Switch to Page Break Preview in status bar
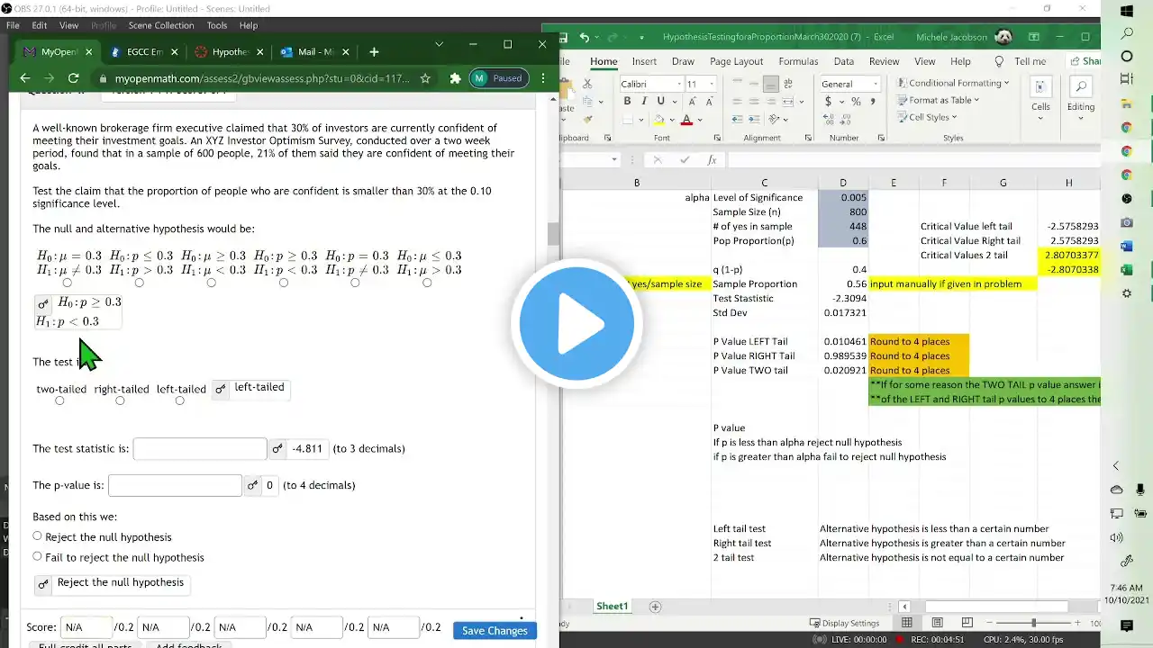 [967, 623]
